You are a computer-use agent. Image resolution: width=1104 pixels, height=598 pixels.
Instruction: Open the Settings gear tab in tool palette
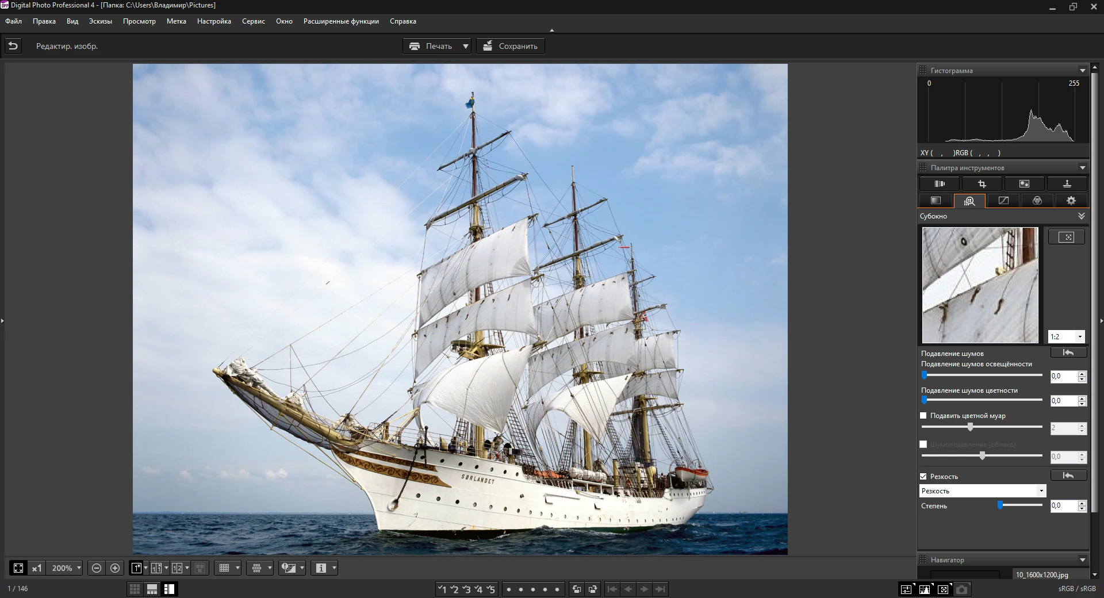(x=1071, y=201)
